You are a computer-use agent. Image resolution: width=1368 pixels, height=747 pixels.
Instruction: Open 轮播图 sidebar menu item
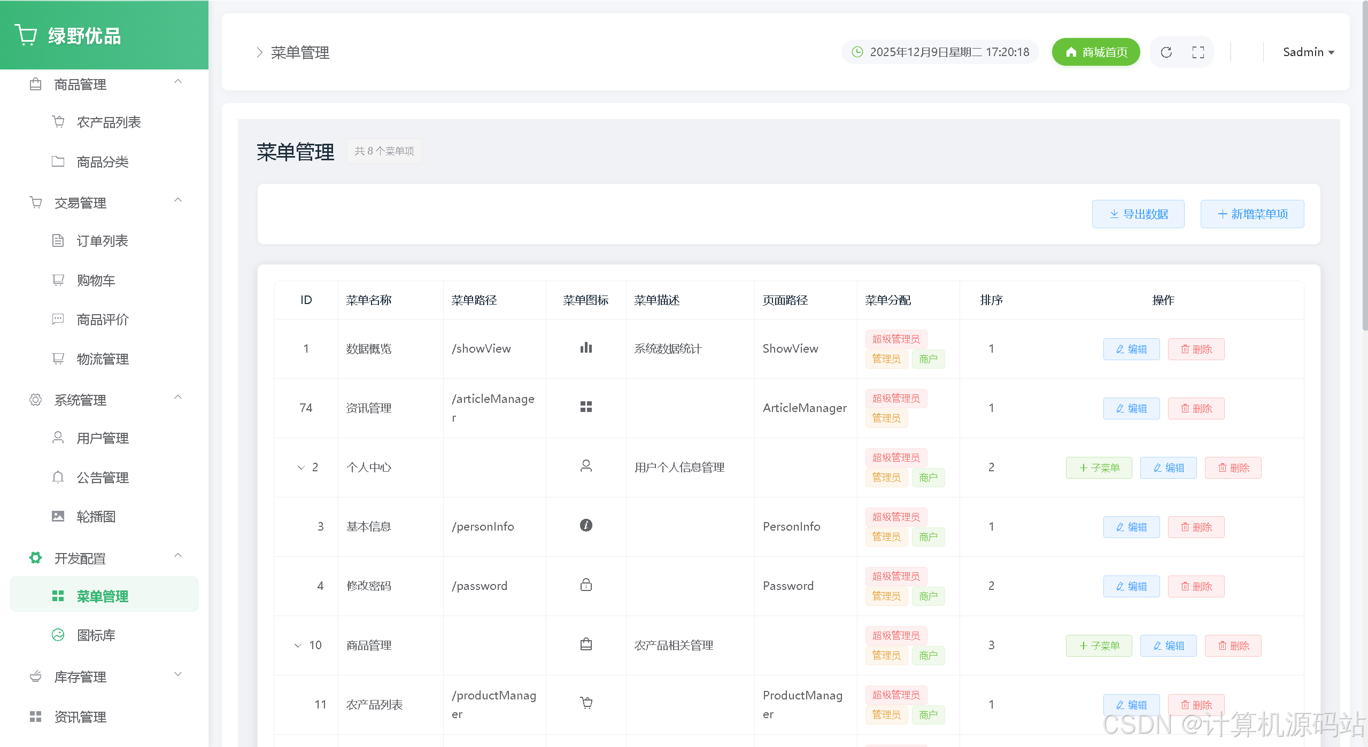(96, 517)
